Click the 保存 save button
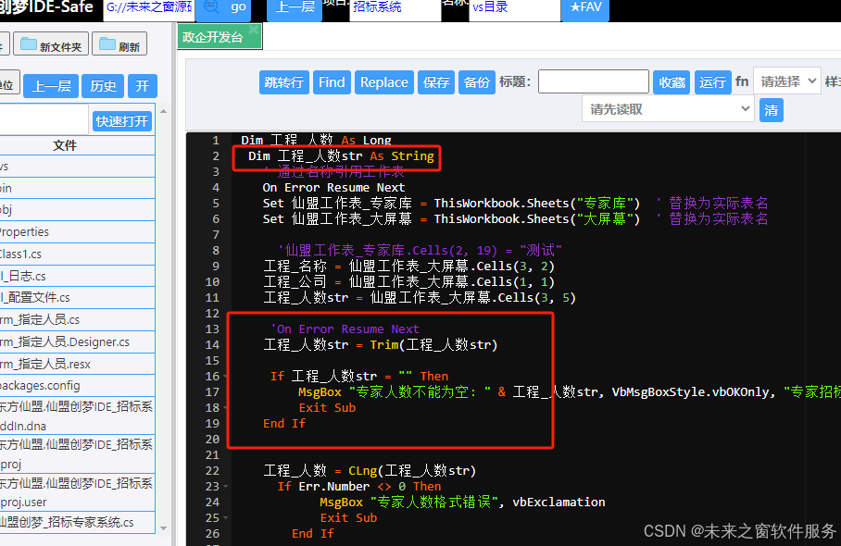 tap(436, 82)
